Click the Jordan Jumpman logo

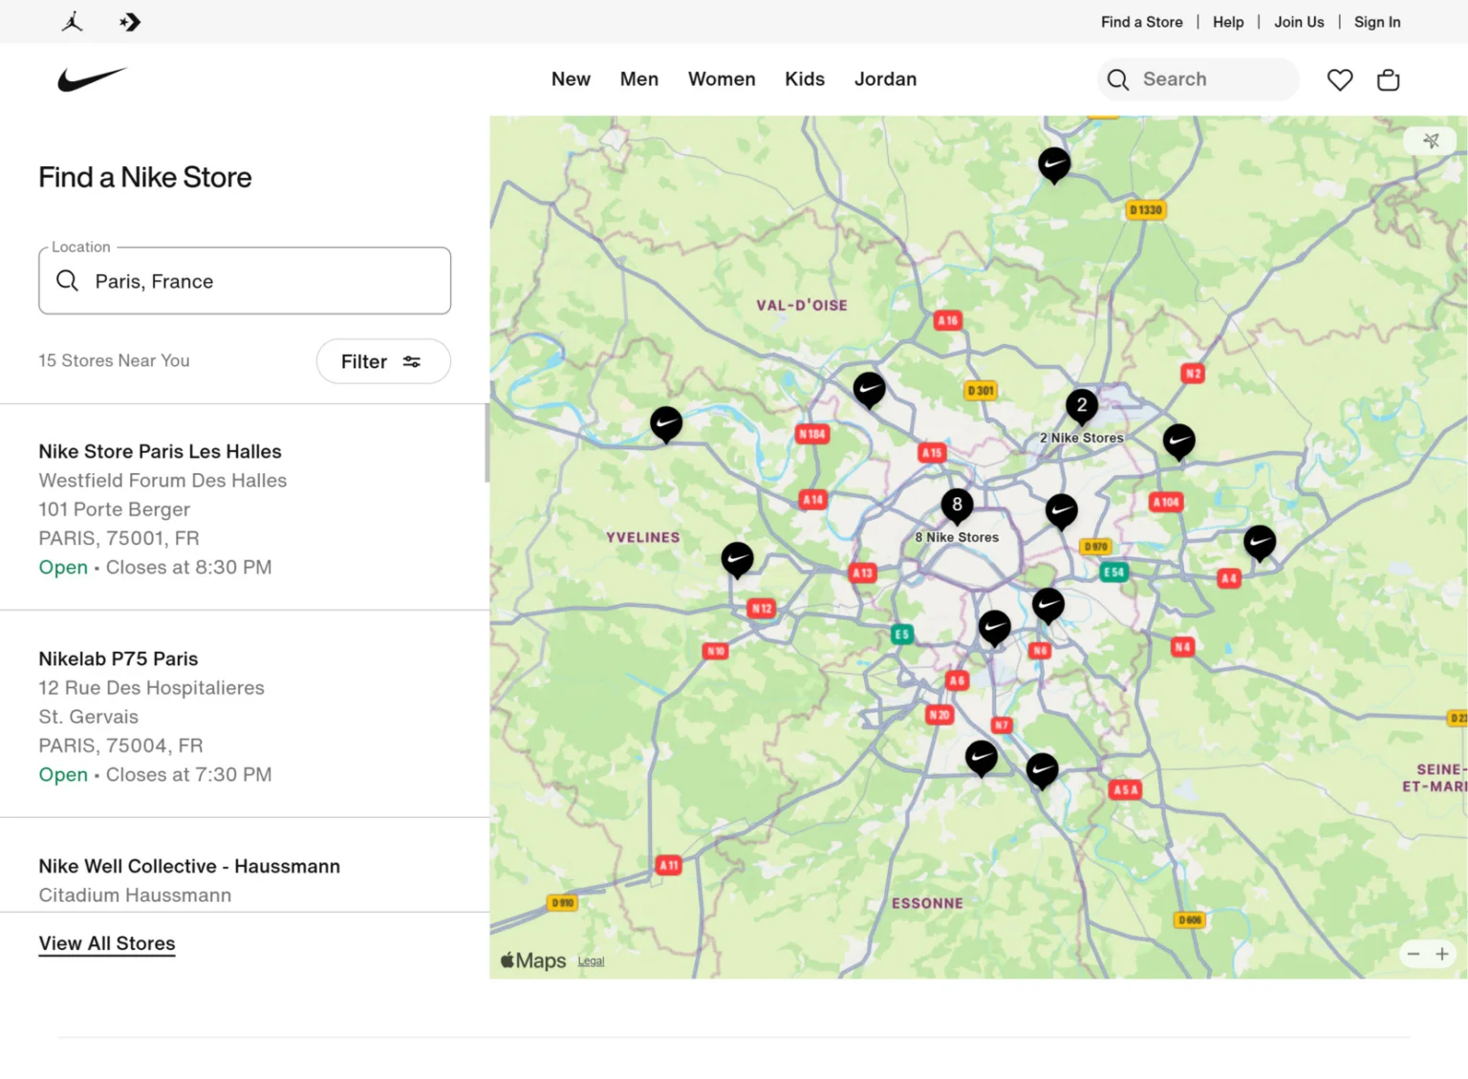pyautogui.click(x=72, y=21)
